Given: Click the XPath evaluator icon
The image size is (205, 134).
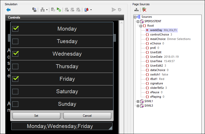Looking at the screenshot, I should pyautogui.click(x=136, y=10).
